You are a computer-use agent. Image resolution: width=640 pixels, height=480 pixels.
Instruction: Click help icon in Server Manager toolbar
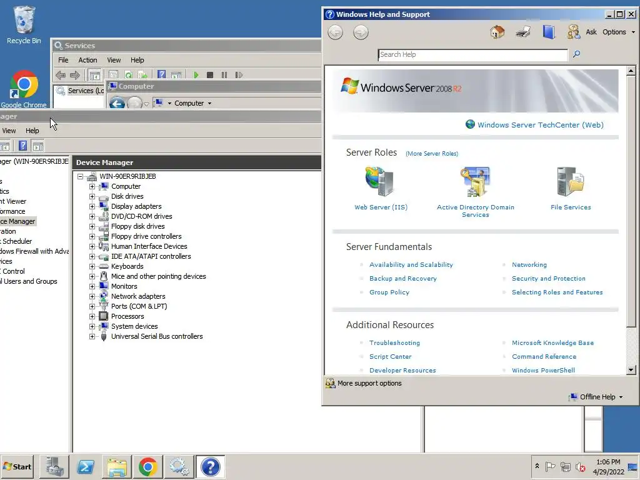pyautogui.click(x=23, y=146)
